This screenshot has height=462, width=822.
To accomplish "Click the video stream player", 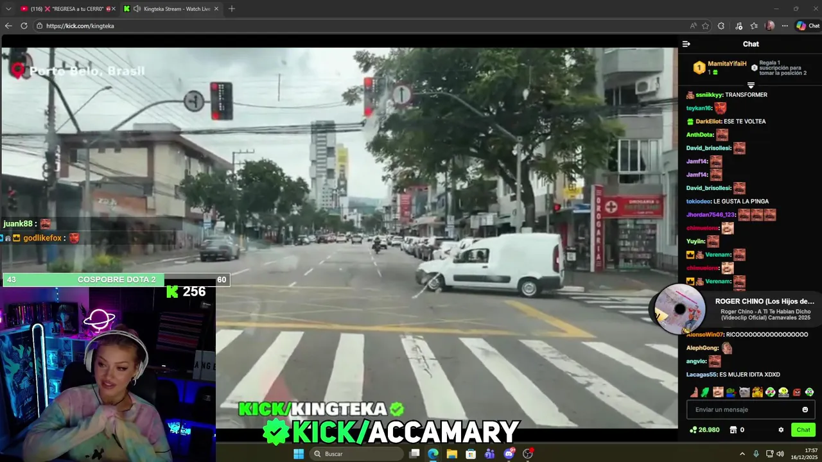I will [x=339, y=238].
